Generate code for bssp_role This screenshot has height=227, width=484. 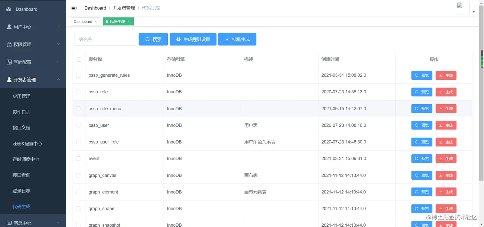coord(446,92)
